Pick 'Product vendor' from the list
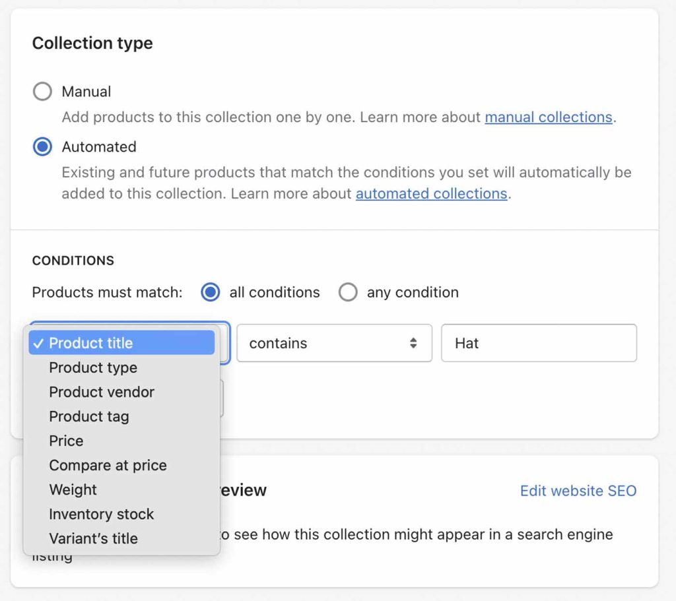 (x=102, y=392)
